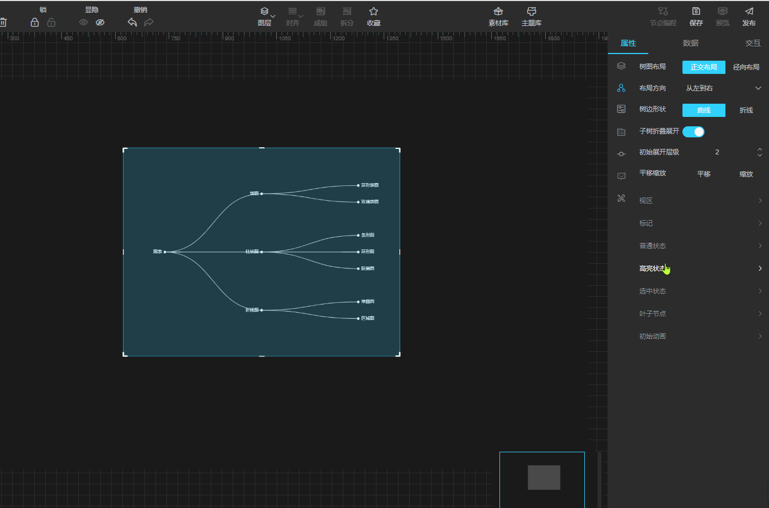Select the 径向布局 radial layout option

(746, 67)
